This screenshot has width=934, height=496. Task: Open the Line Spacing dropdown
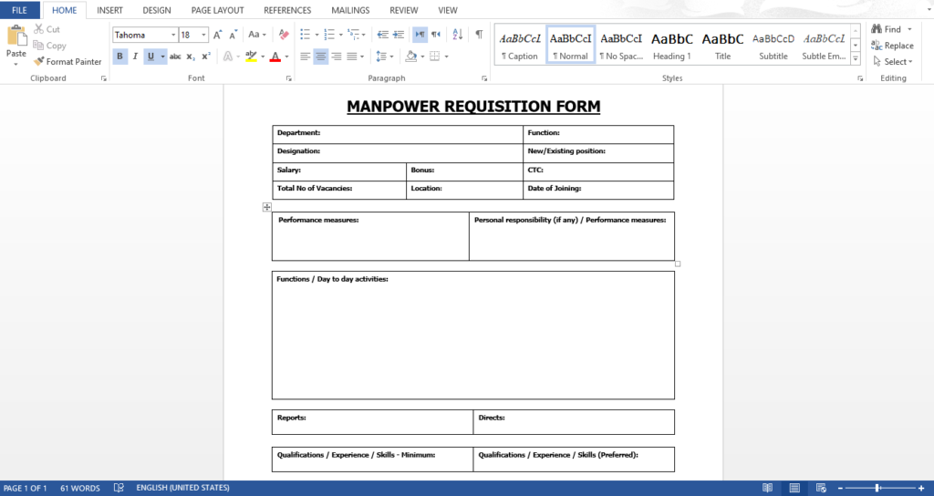point(385,57)
